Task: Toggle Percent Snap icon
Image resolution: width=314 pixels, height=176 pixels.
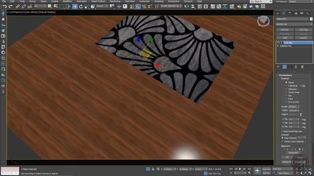Action: tap(144, 6)
